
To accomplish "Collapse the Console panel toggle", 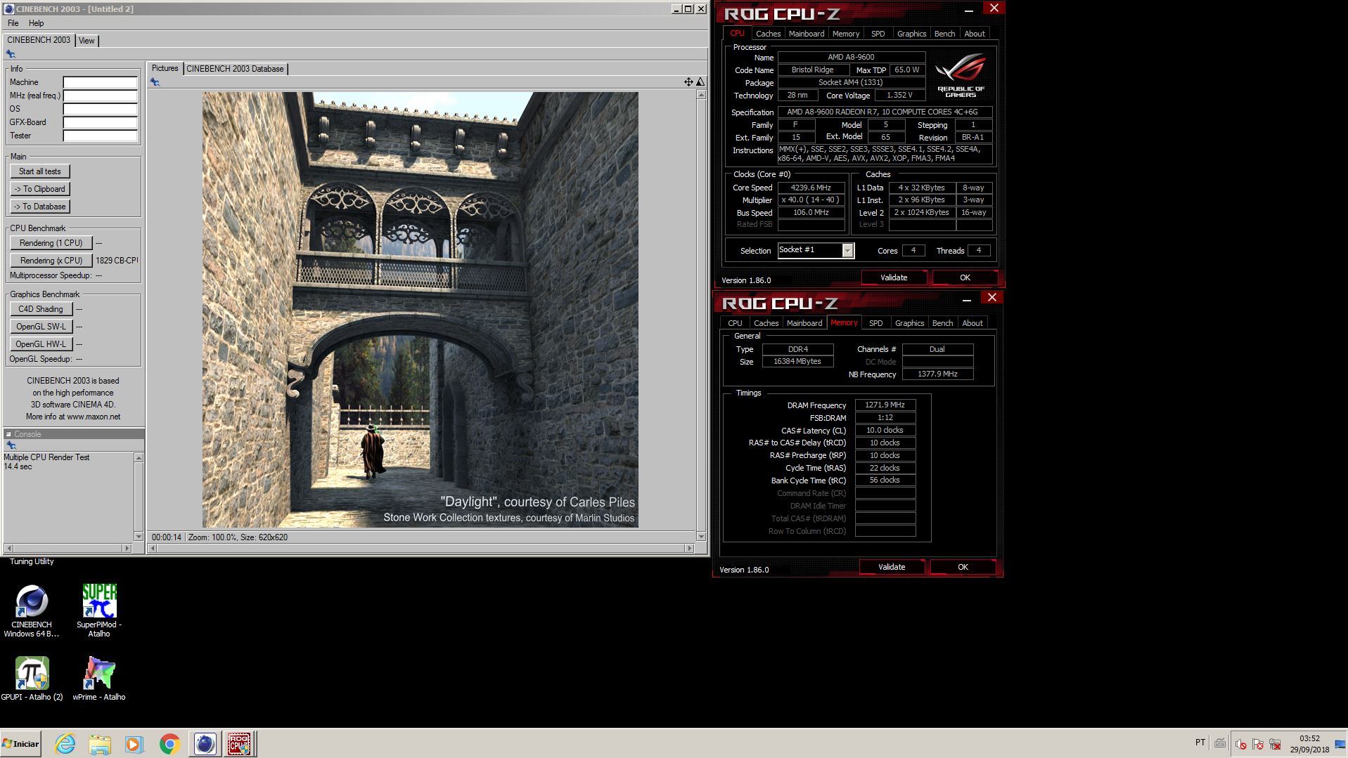I will click(8, 434).
